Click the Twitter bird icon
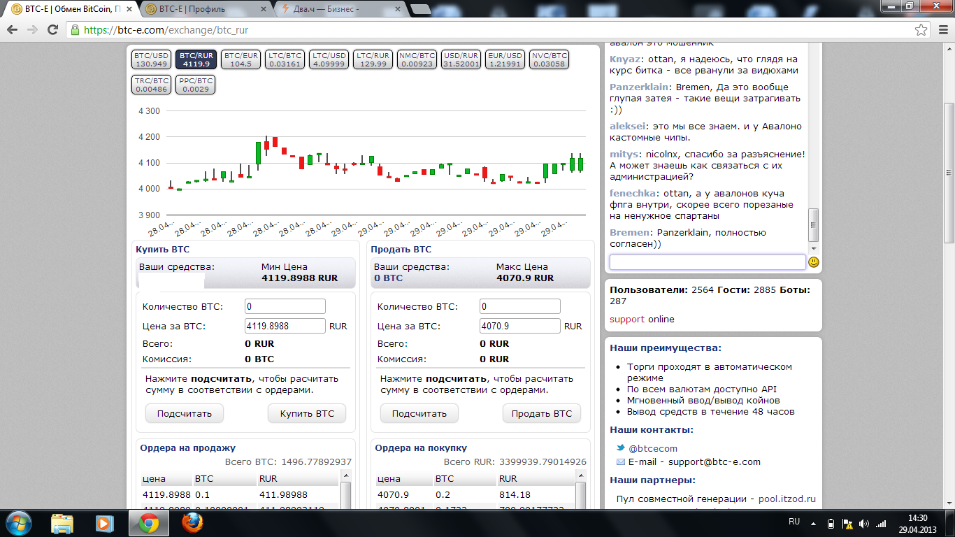This screenshot has height=537, width=955. (620, 448)
